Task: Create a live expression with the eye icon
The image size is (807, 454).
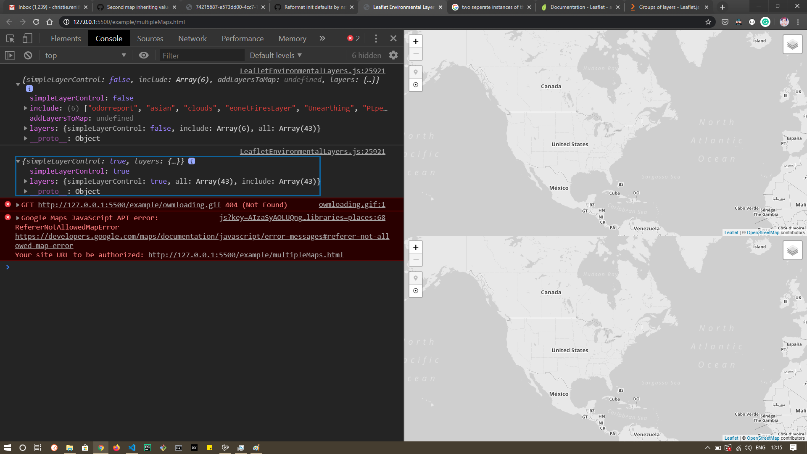Action: [144, 55]
